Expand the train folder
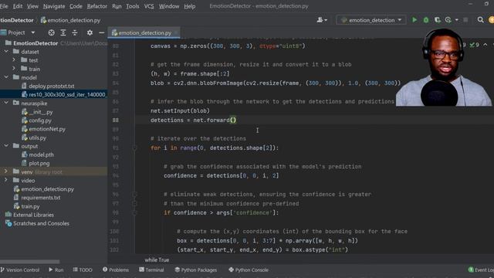494x278 pixels. (x=14, y=69)
